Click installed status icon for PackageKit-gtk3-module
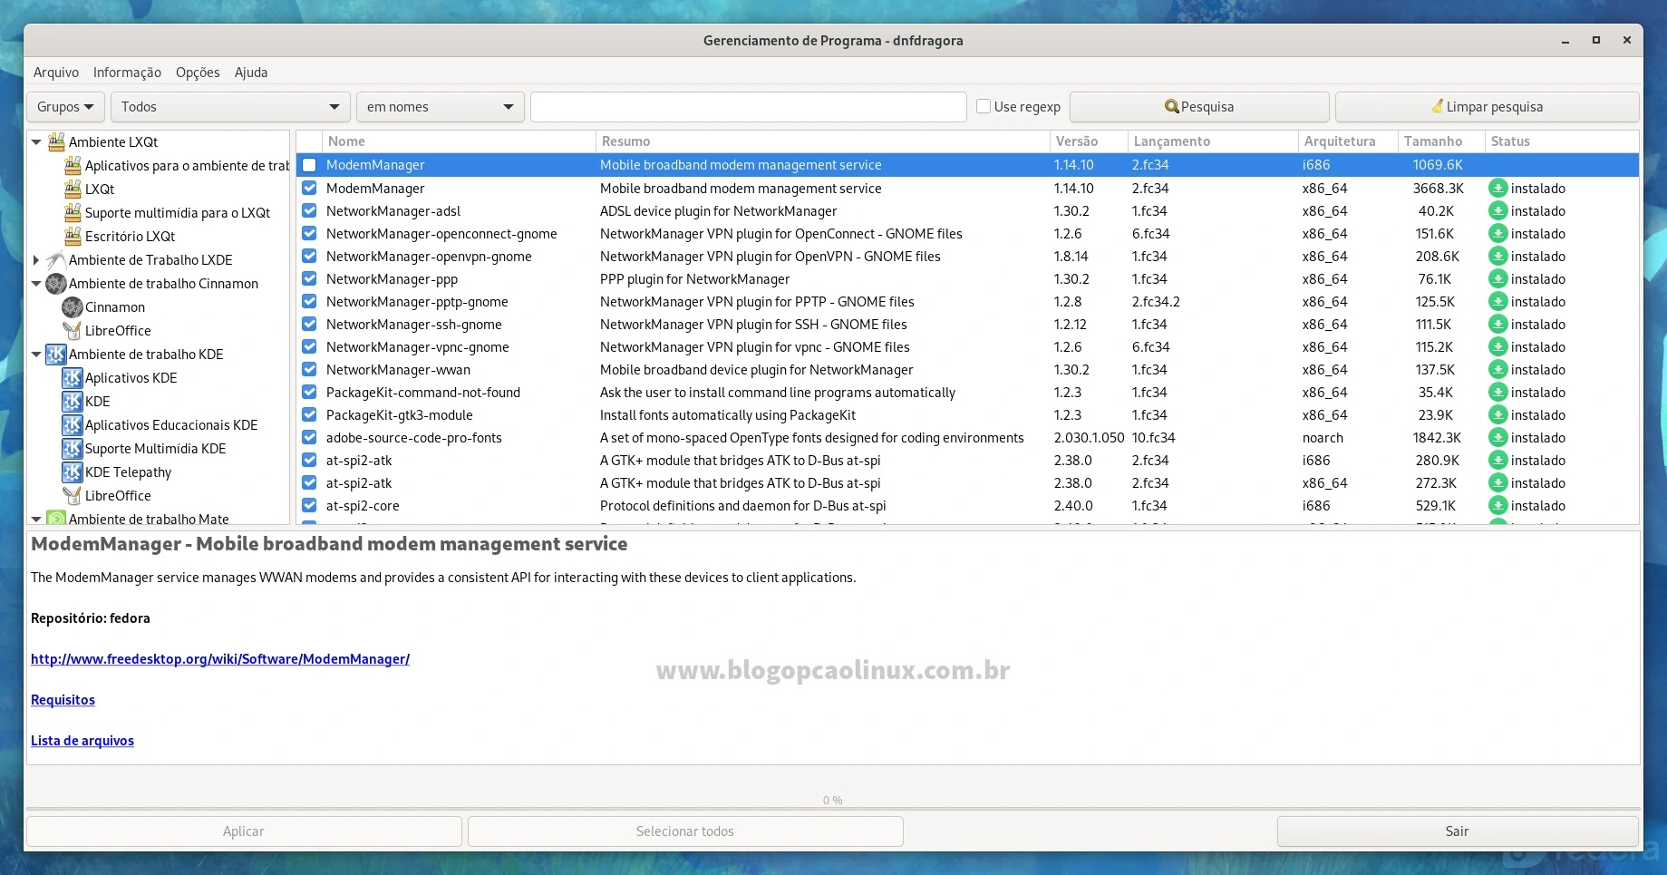Viewport: 1667px width, 875px height. click(x=1498, y=414)
